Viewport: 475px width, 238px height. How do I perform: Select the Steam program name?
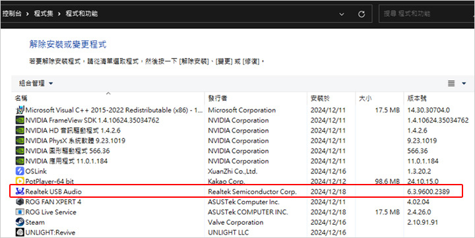click(35, 222)
